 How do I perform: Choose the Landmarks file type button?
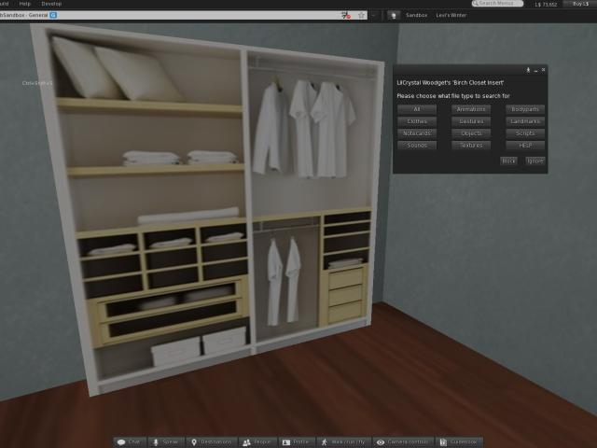pos(525,121)
